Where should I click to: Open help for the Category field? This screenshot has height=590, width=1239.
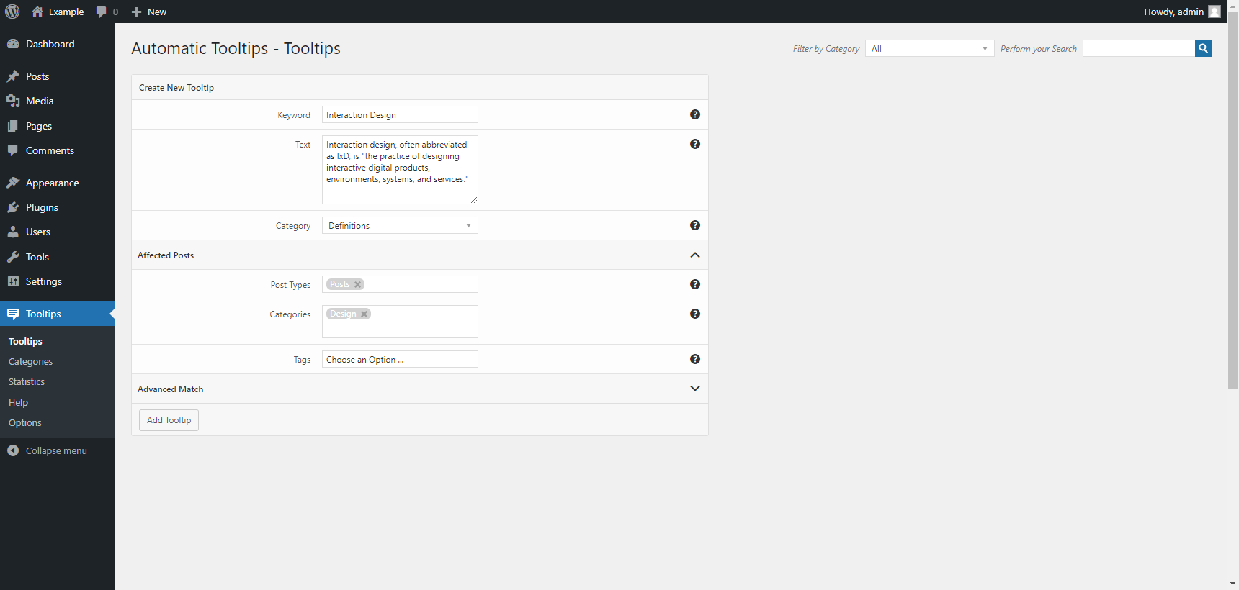click(x=695, y=225)
